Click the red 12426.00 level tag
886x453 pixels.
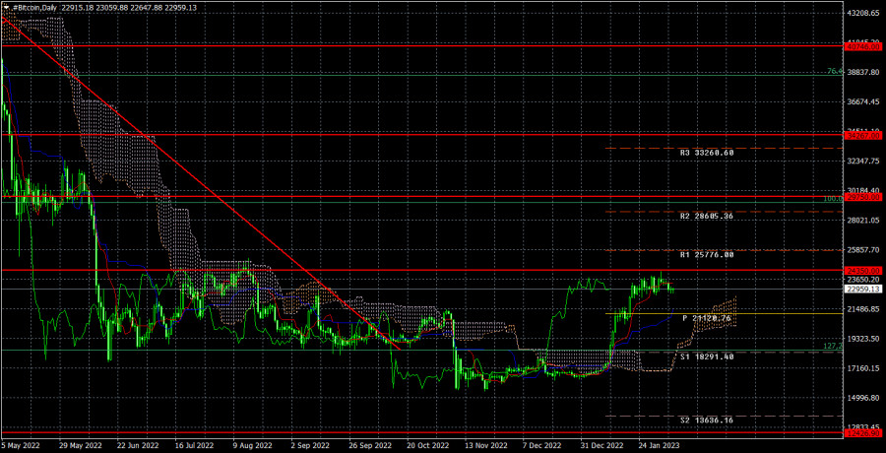(x=863, y=432)
